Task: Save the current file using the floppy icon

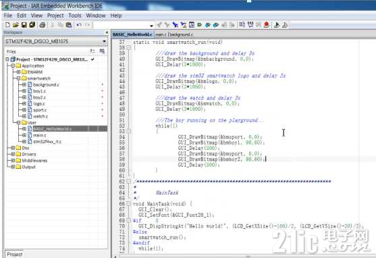Action: 24,25
